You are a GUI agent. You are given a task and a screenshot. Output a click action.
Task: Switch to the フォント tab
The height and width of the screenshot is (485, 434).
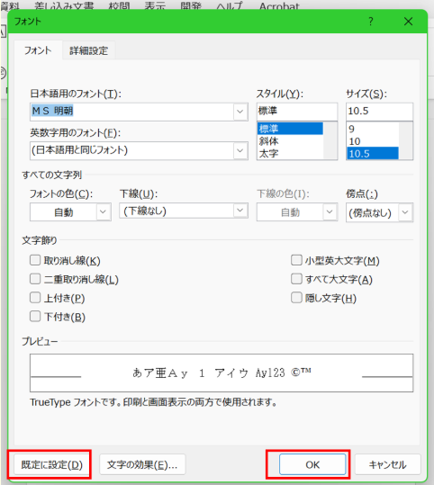38,50
